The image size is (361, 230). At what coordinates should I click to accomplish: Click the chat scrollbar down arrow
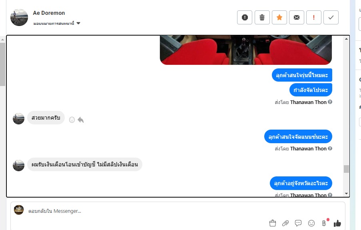(x=346, y=194)
